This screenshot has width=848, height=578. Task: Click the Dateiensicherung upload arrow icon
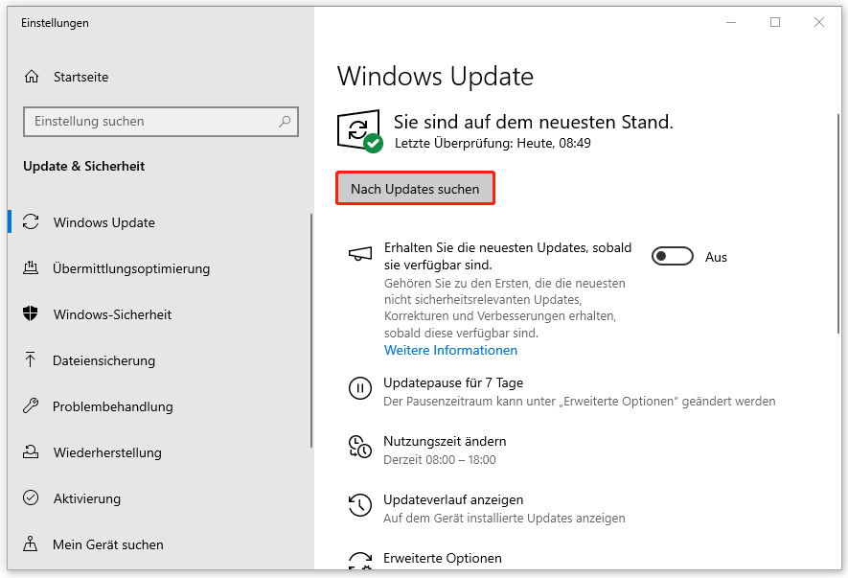point(31,359)
